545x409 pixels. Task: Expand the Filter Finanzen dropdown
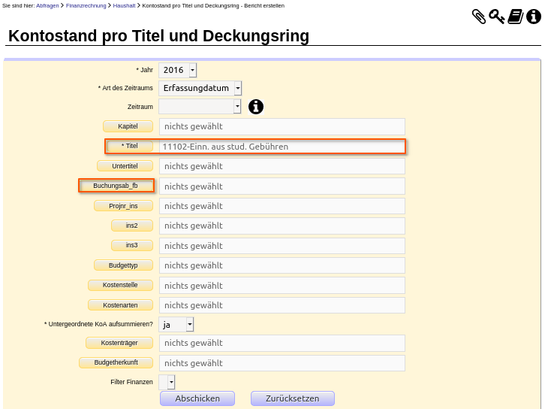(167, 382)
